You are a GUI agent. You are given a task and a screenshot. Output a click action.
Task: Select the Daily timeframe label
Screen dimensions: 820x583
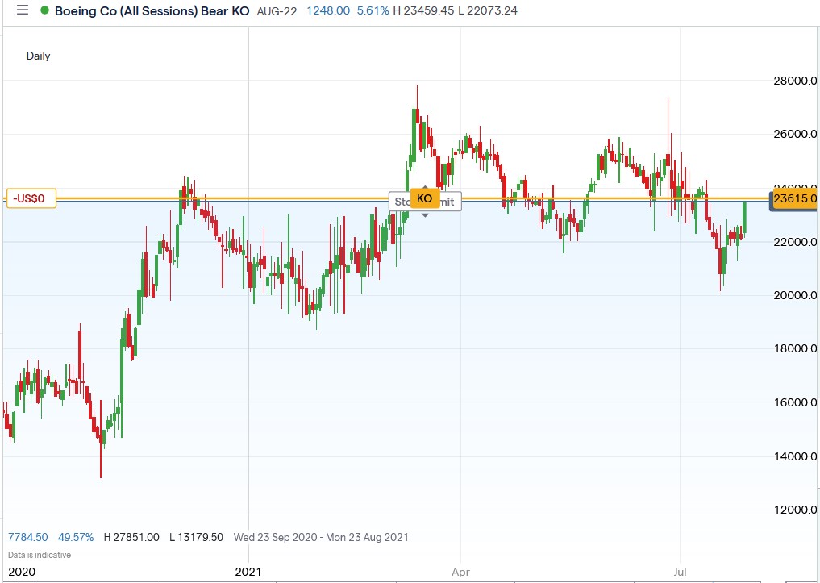click(x=37, y=56)
